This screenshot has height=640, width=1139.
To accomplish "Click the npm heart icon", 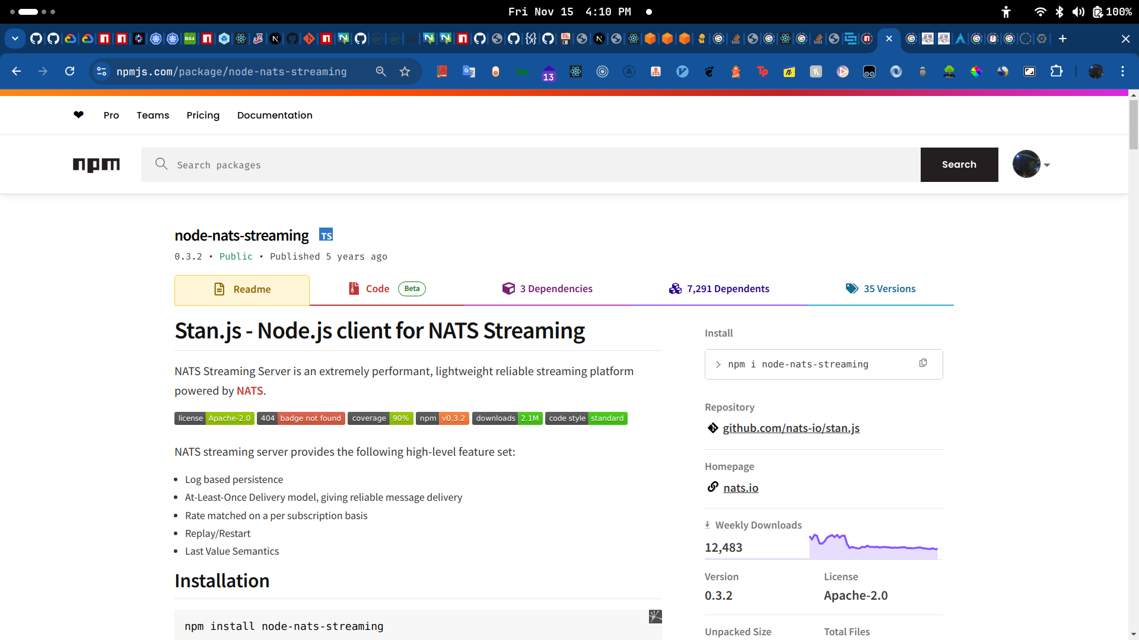I will pyautogui.click(x=78, y=115).
